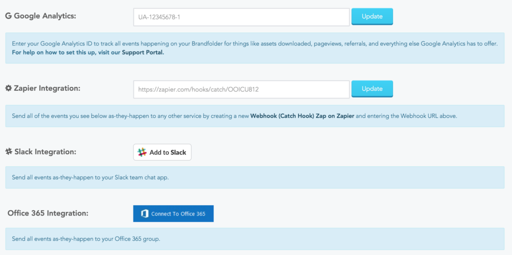Open Webhook (Catch Hook) Zap on Zapier link
Viewport: 512px width, 255px height.
pyautogui.click(x=302, y=116)
